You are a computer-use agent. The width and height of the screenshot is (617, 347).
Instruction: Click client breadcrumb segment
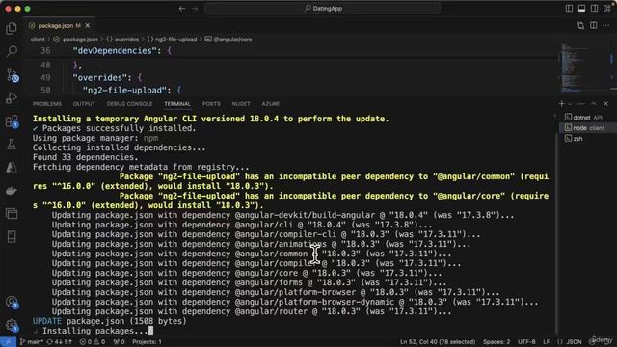[x=38, y=40]
